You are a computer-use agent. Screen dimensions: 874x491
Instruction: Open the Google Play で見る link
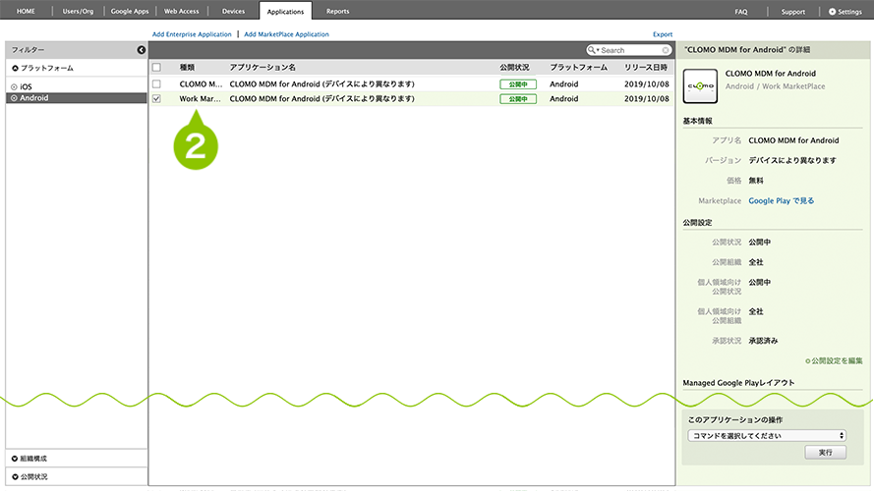(x=781, y=201)
